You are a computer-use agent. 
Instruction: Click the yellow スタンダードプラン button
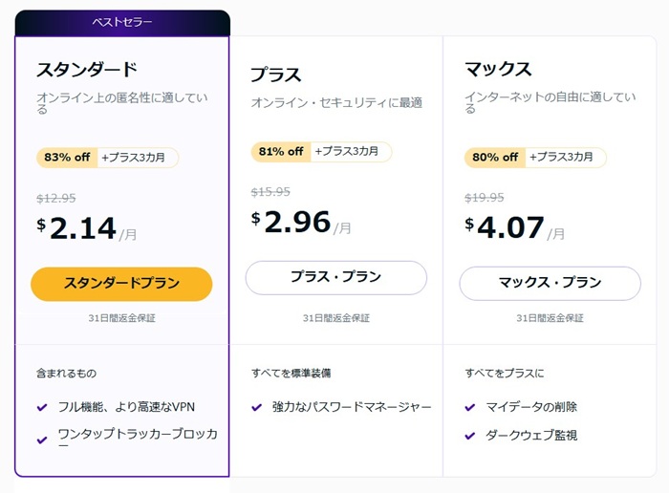pyautogui.click(x=121, y=283)
